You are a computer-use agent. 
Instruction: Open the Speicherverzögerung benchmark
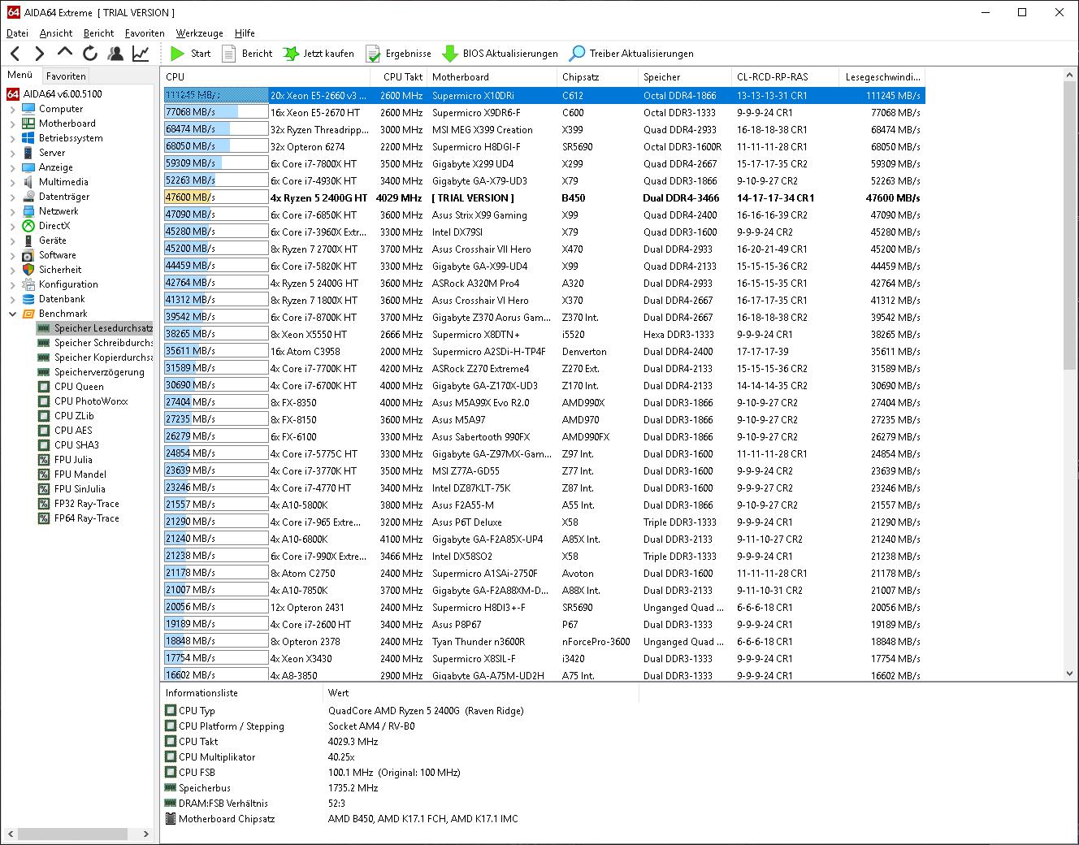pyautogui.click(x=91, y=372)
